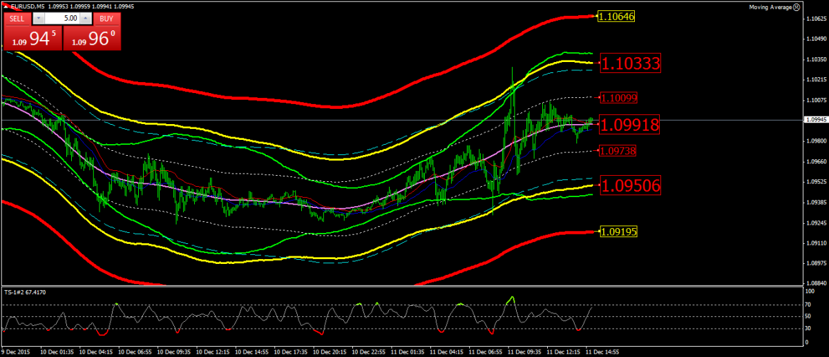Select the large red 1.10333 price label
This screenshot has height=357, width=829.
pyautogui.click(x=631, y=64)
